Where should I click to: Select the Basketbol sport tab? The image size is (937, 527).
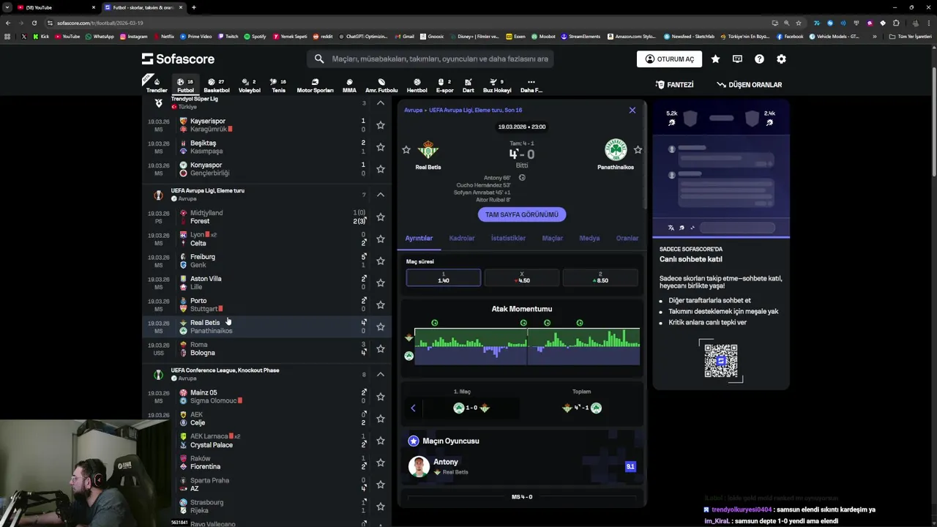click(x=216, y=86)
